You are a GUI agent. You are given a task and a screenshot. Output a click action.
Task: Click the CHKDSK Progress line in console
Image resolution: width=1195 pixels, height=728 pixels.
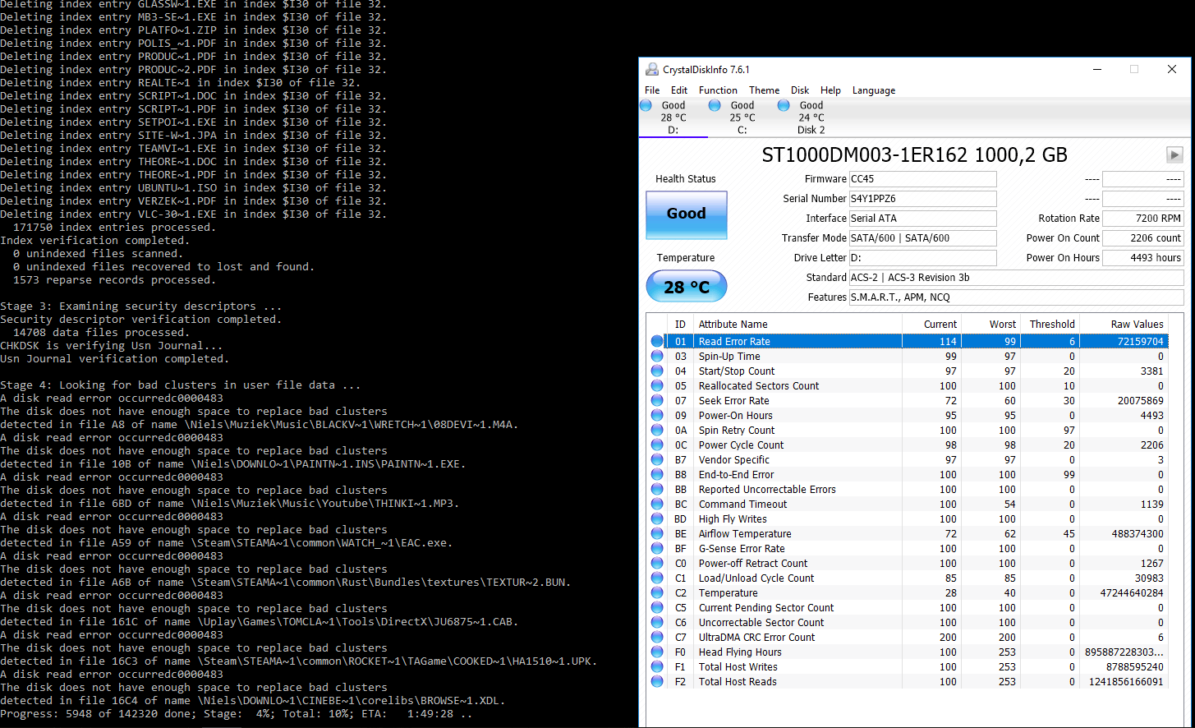pos(237,714)
